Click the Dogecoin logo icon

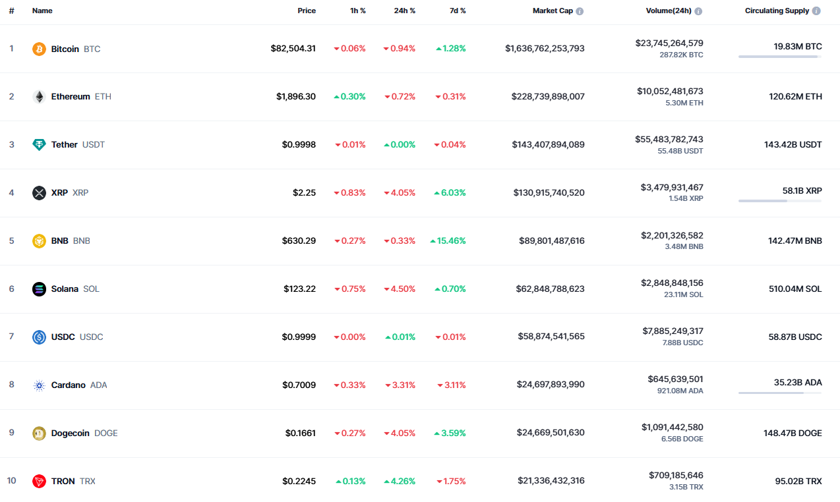tap(39, 433)
